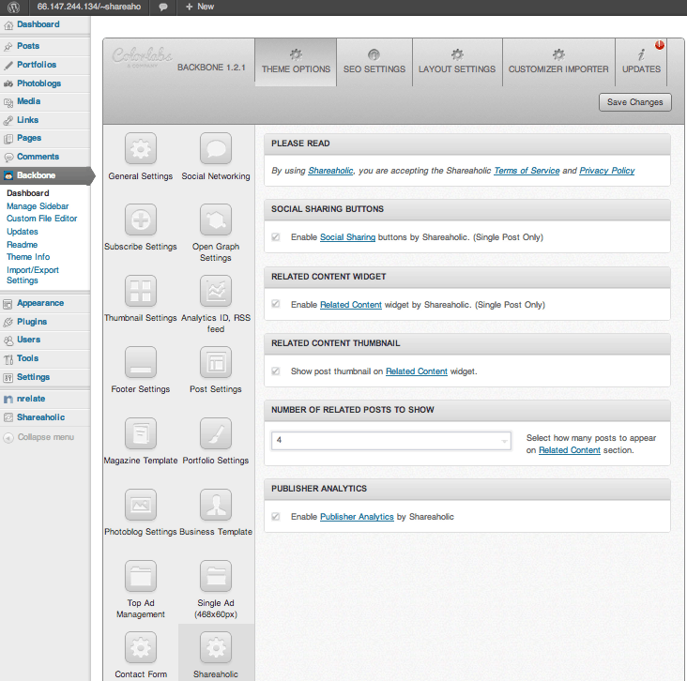Open Plugins in the sidebar menu

[x=45, y=322]
